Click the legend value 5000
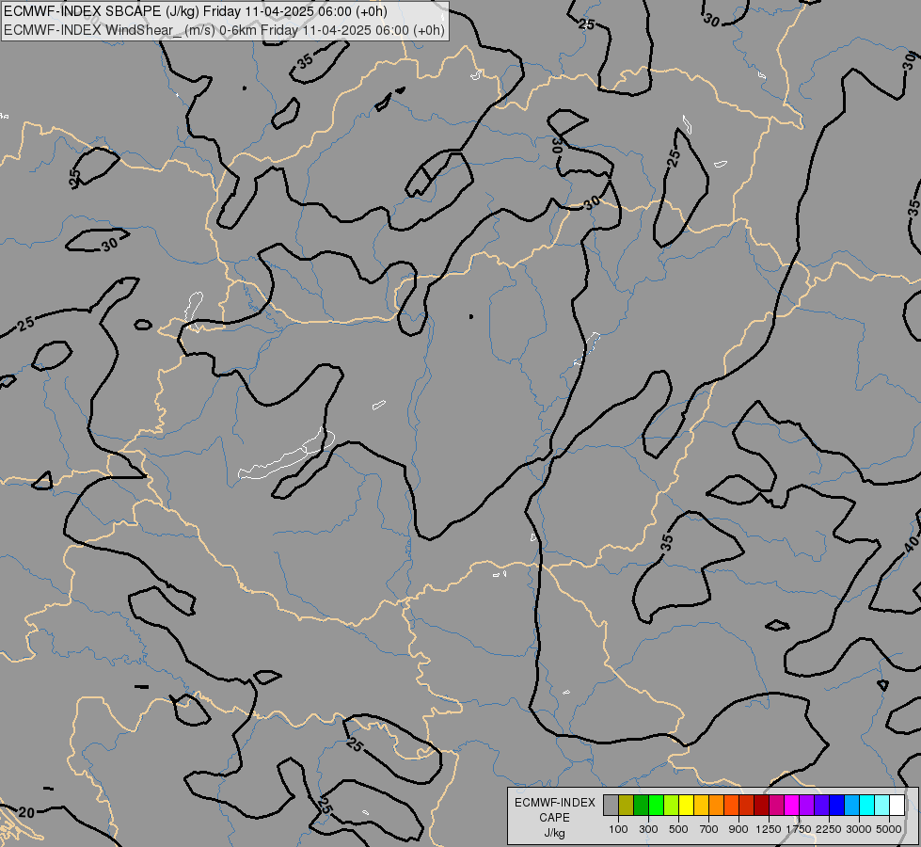921x847 pixels. 889,829
